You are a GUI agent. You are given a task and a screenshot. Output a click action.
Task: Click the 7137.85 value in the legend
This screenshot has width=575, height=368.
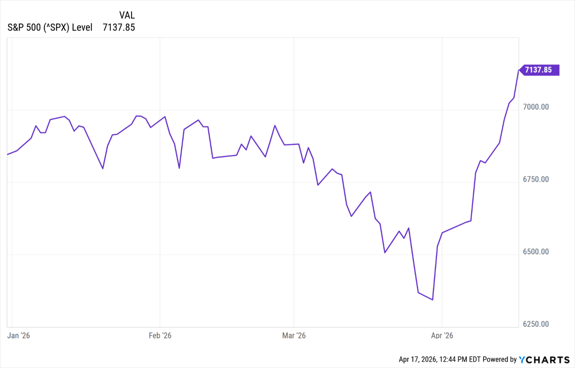[x=119, y=27]
